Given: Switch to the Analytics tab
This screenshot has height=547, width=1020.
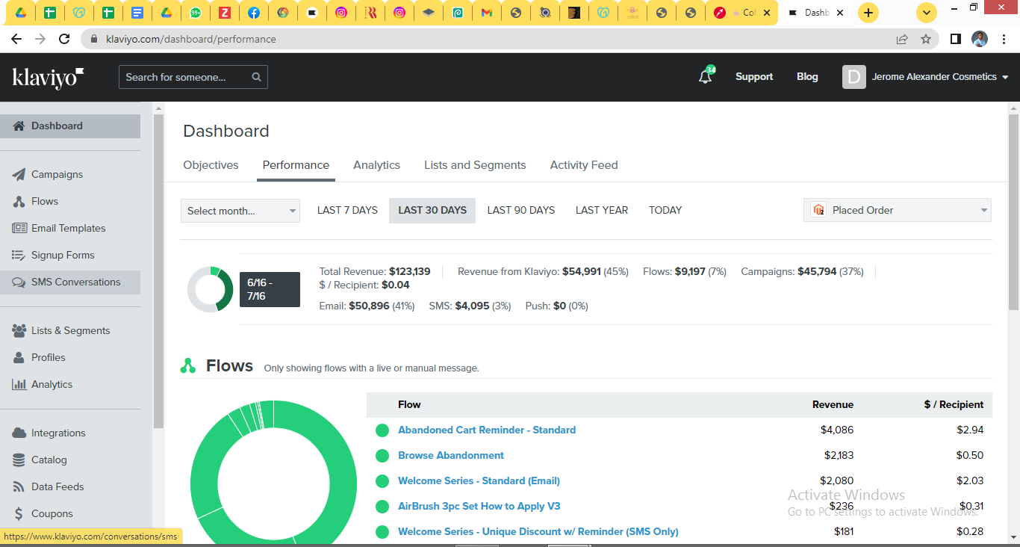Looking at the screenshot, I should click(x=376, y=165).
